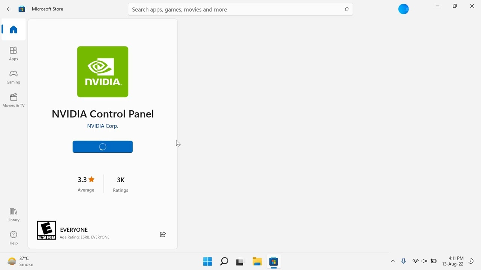The height and width of the screenshot is (270, 481).
Task: Click the NVIDIA app logo tile
Action: (103, 72)
